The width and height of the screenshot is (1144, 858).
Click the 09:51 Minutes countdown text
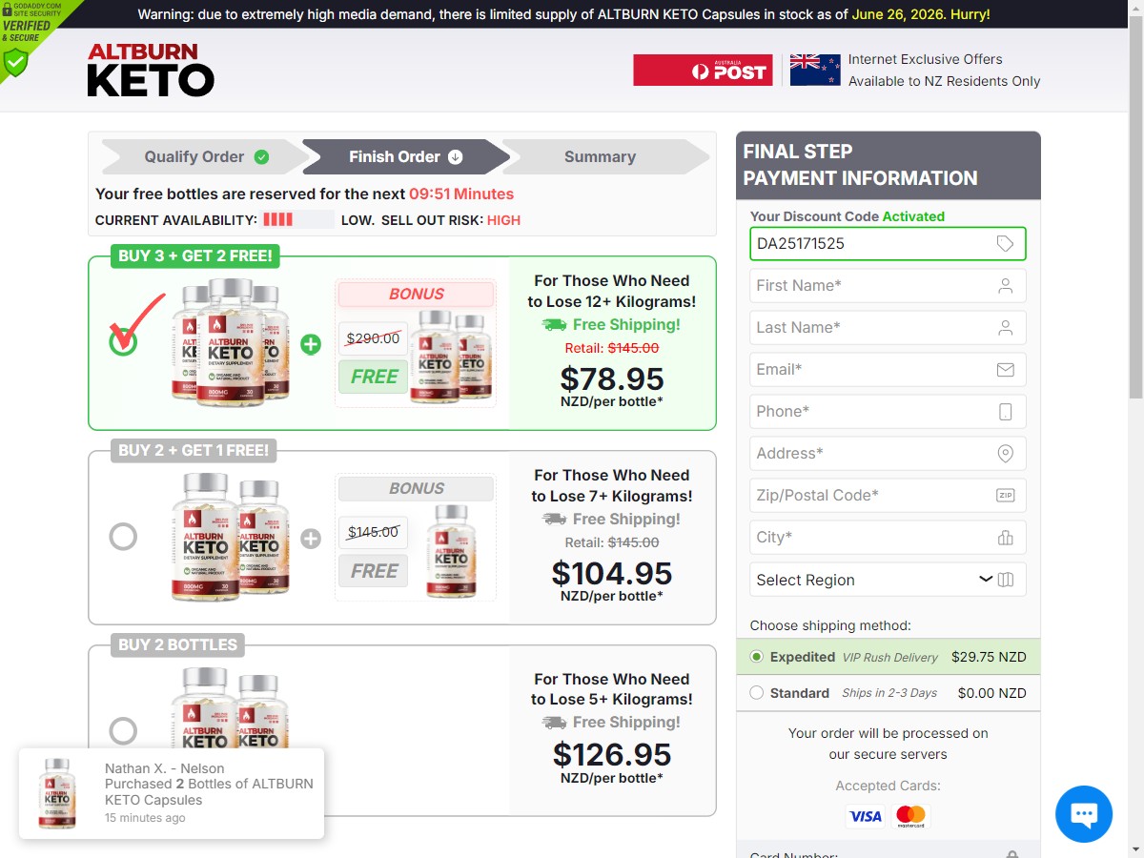[461, 194]
